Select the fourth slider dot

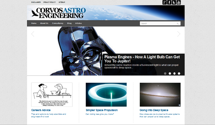point(179,74)
